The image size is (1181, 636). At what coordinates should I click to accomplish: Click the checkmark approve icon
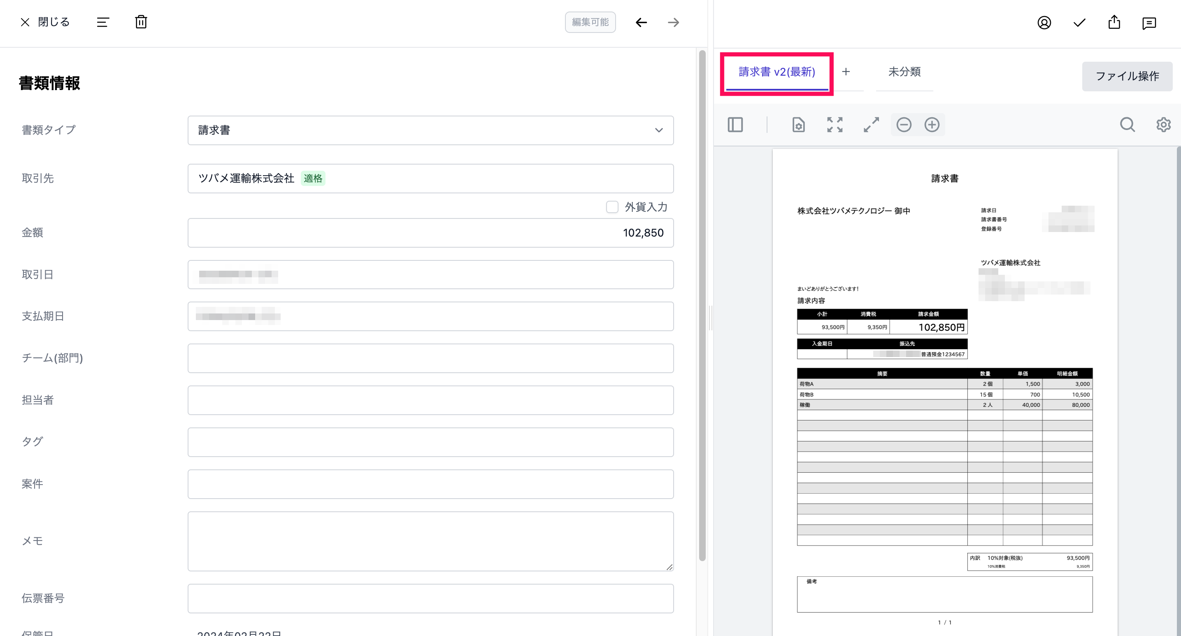point(1079,23)
